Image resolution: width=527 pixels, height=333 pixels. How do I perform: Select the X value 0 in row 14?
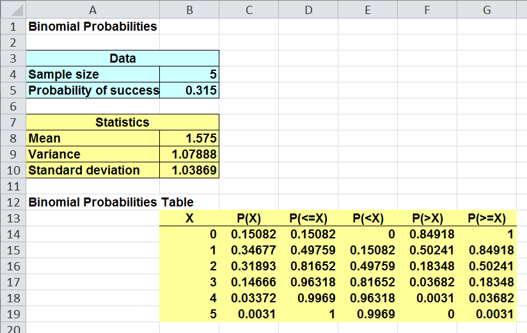189,234
